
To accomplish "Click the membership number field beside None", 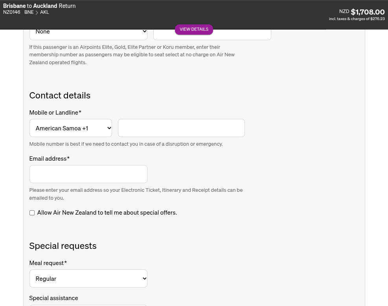I will coord(212,35).
